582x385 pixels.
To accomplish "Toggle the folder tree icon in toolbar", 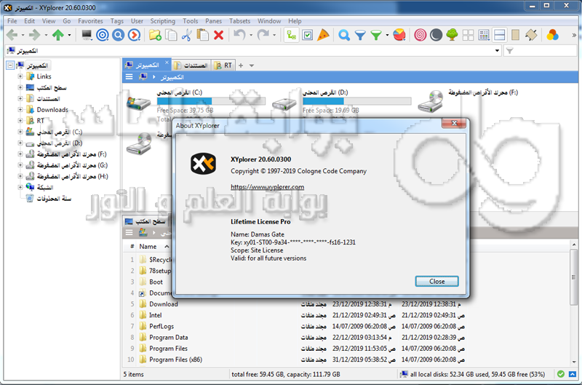I will click(292, 35).
